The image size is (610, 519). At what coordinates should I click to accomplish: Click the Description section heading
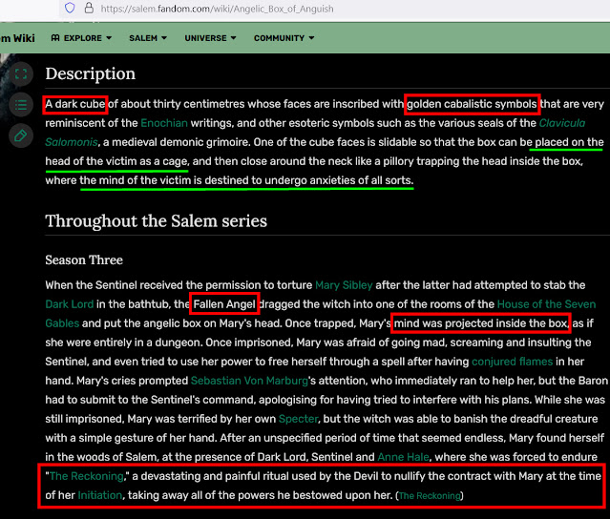[x=91, y=73]
